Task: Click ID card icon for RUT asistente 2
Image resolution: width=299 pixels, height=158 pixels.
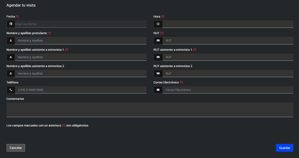Action: point(158,74)
